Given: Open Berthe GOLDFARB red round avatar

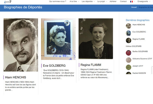Looking at the screenshot, I should (x=129, y=53).
